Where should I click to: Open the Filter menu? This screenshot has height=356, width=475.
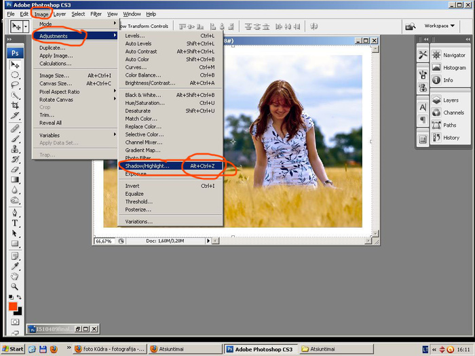coord(97,14)
